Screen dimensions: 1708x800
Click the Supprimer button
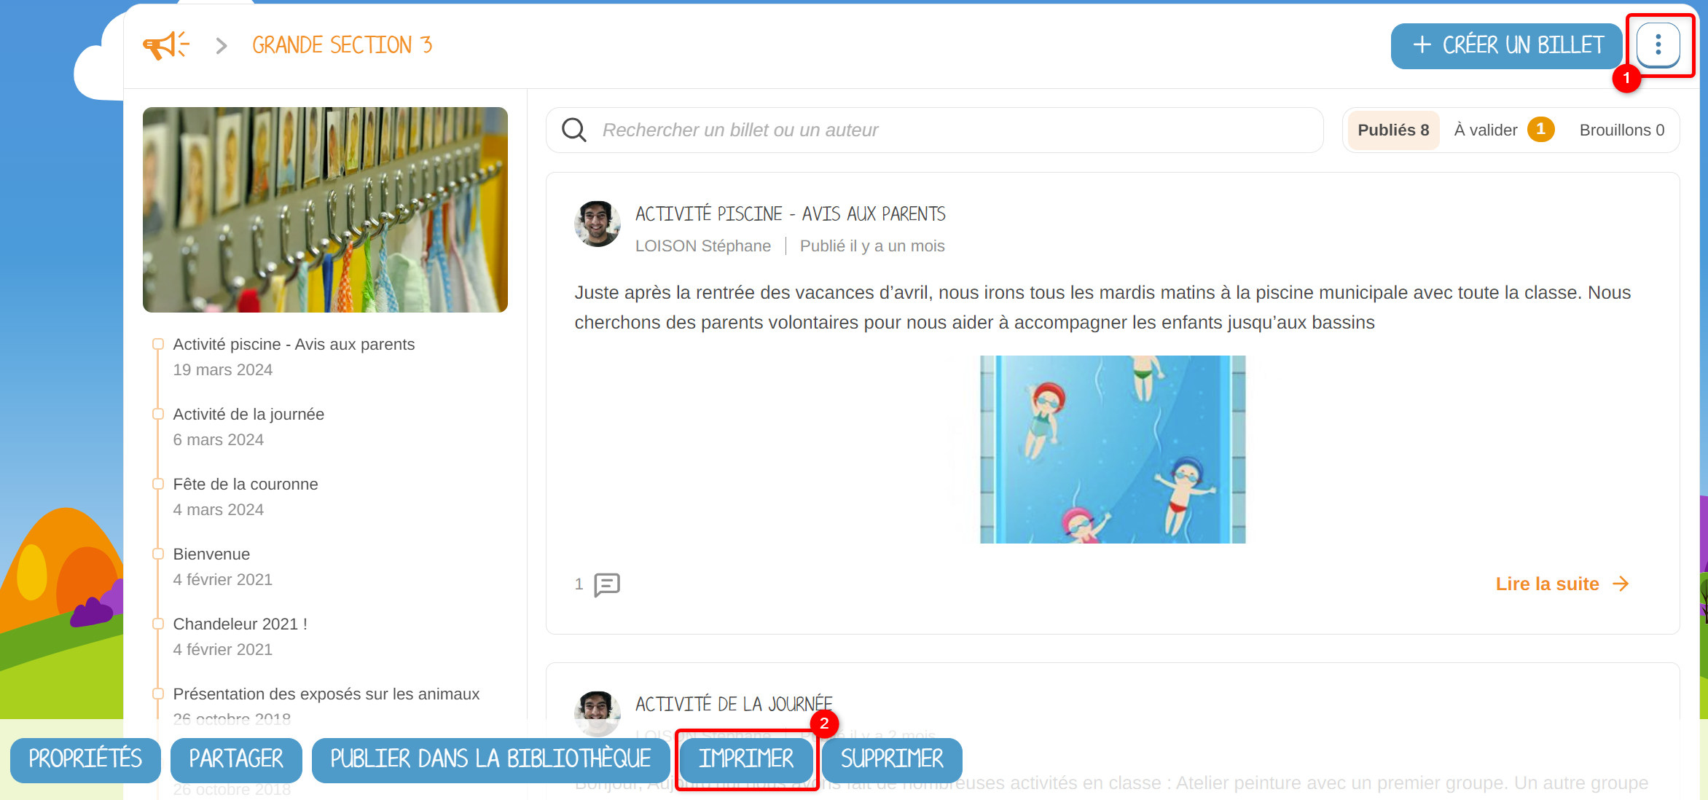(892, 760)
